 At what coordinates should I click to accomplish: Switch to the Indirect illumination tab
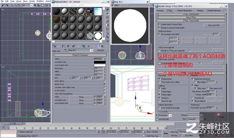click(185, 10)
